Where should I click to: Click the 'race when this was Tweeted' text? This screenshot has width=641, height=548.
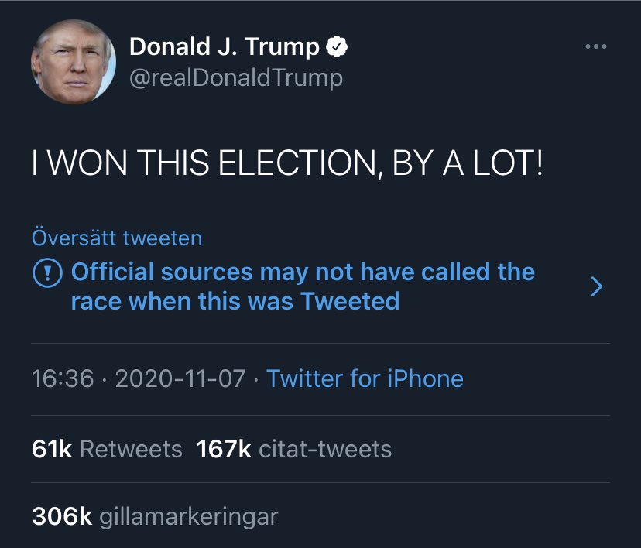235,301
